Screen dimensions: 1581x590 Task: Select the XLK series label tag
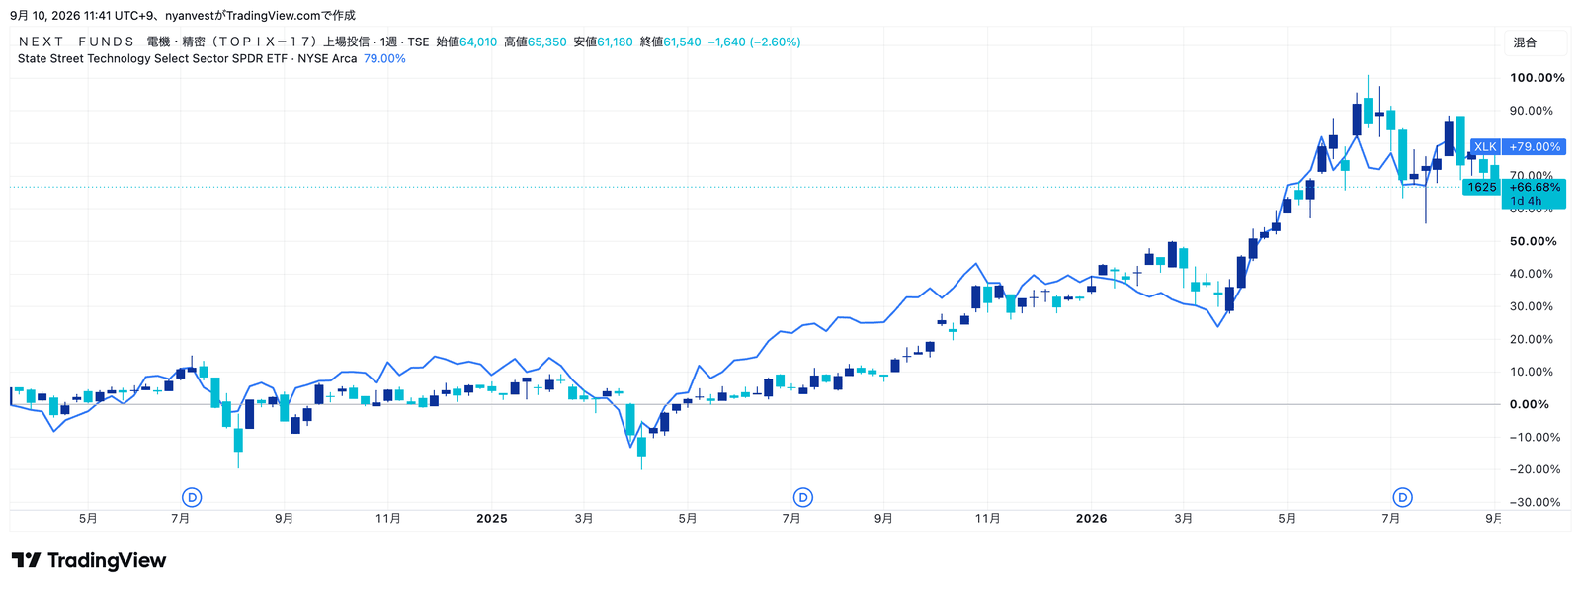point(1485,147)
